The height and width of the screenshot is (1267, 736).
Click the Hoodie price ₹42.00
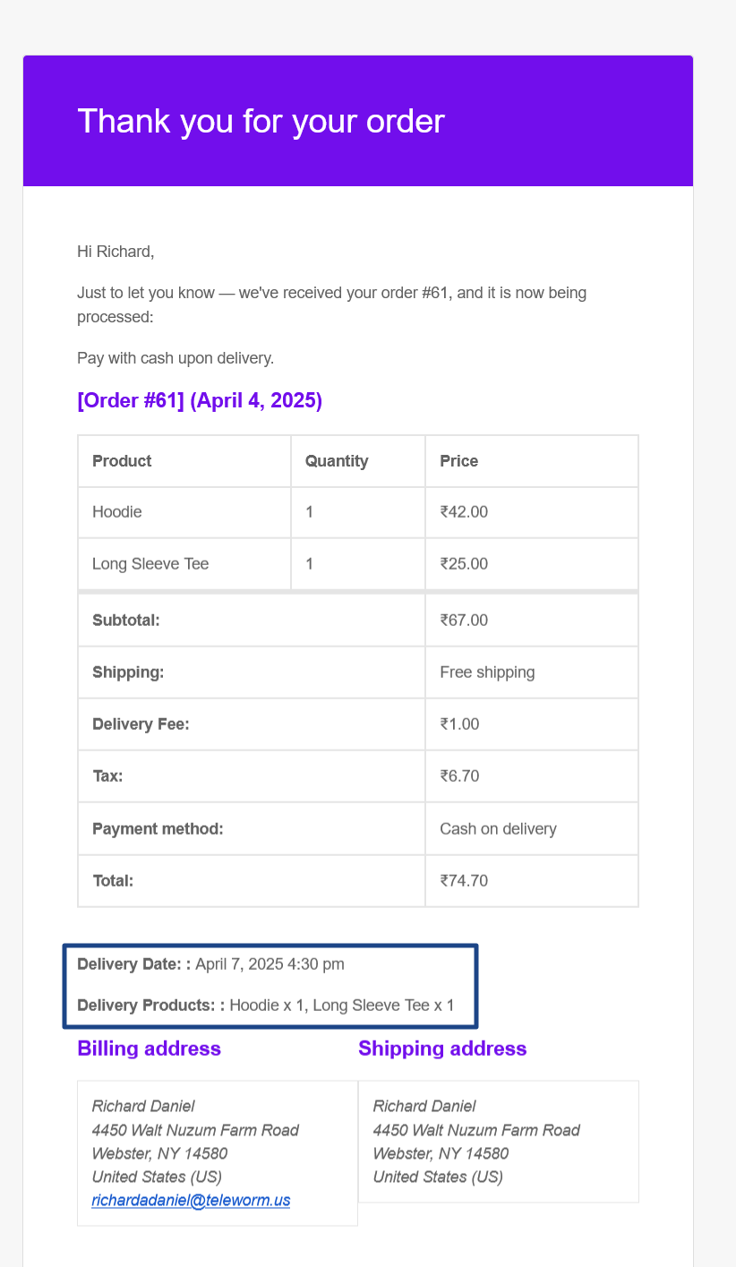tap(464, 512)
